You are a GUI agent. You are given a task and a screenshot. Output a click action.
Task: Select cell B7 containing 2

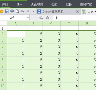pyautogui.click(x=34, y=66)
